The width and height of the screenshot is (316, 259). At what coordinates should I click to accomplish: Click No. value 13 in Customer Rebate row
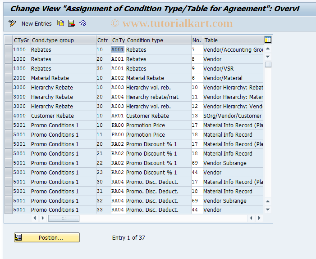pyautogui.click(x=197, y=116)
